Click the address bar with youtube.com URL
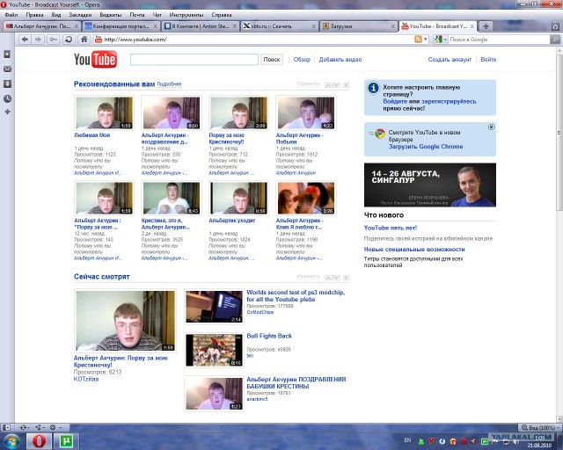Viewport: 563px width, 450px height. (x=253, y=40)
